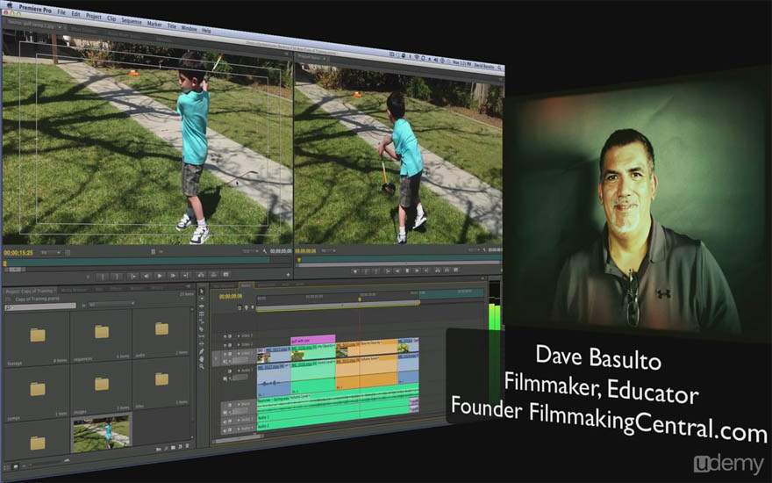Step forward one frame in Source monitor
The image size is (772, 483).
[x=173, y=275]
